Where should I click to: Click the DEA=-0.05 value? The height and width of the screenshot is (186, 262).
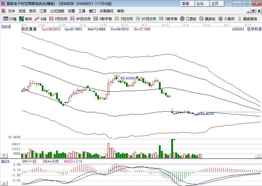tap(51, 161)
